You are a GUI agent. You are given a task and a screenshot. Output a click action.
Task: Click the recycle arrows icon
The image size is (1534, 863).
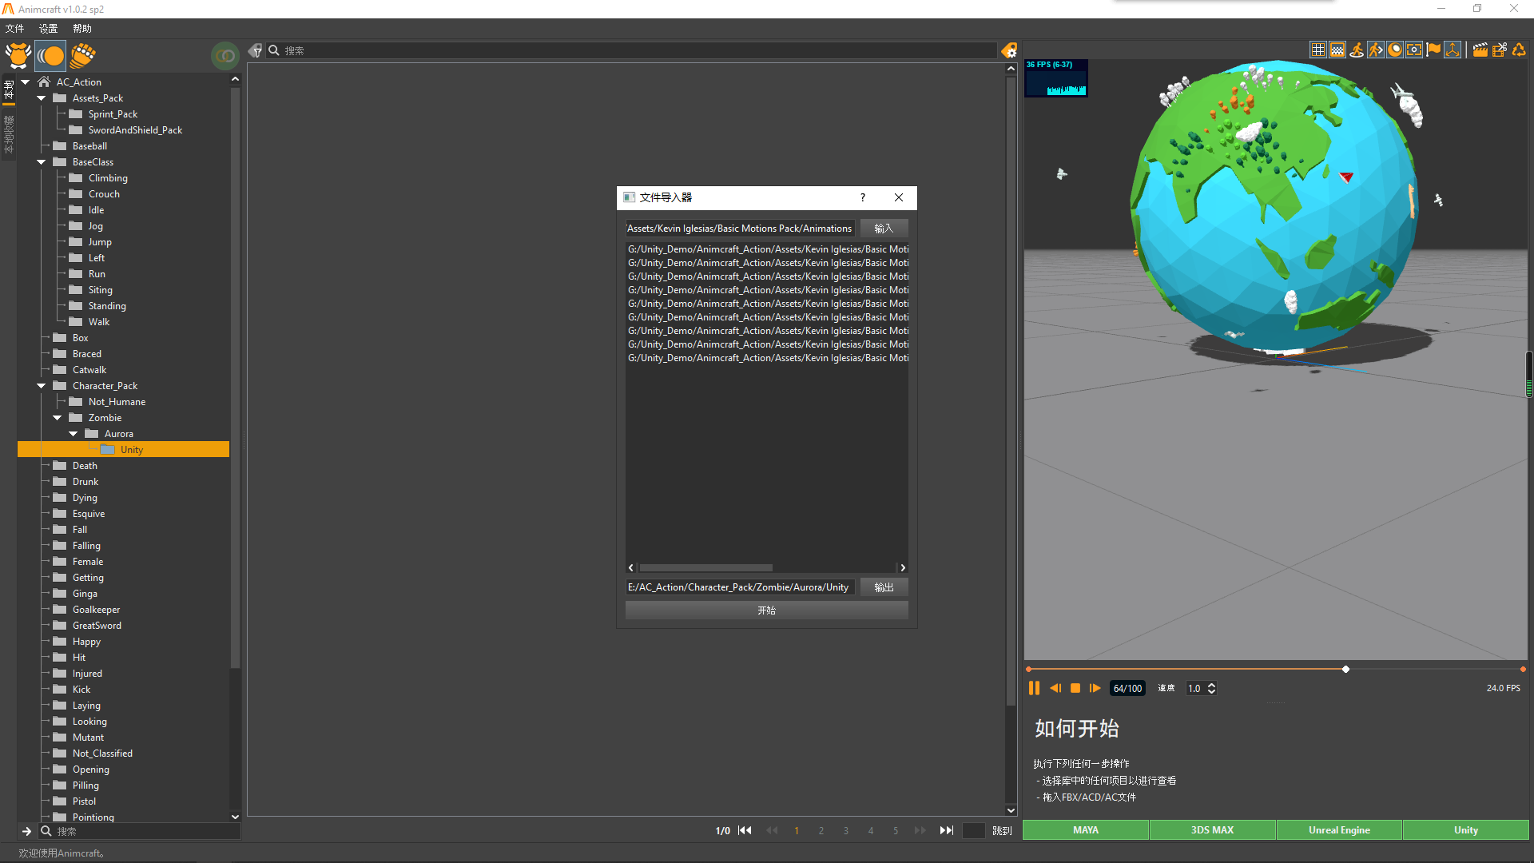point(1519,50)
